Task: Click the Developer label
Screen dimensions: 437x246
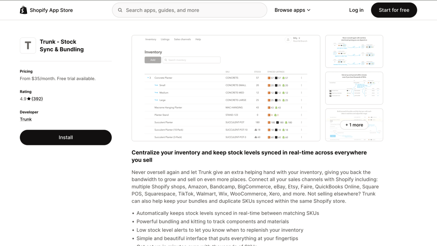Action: [29, 112]
